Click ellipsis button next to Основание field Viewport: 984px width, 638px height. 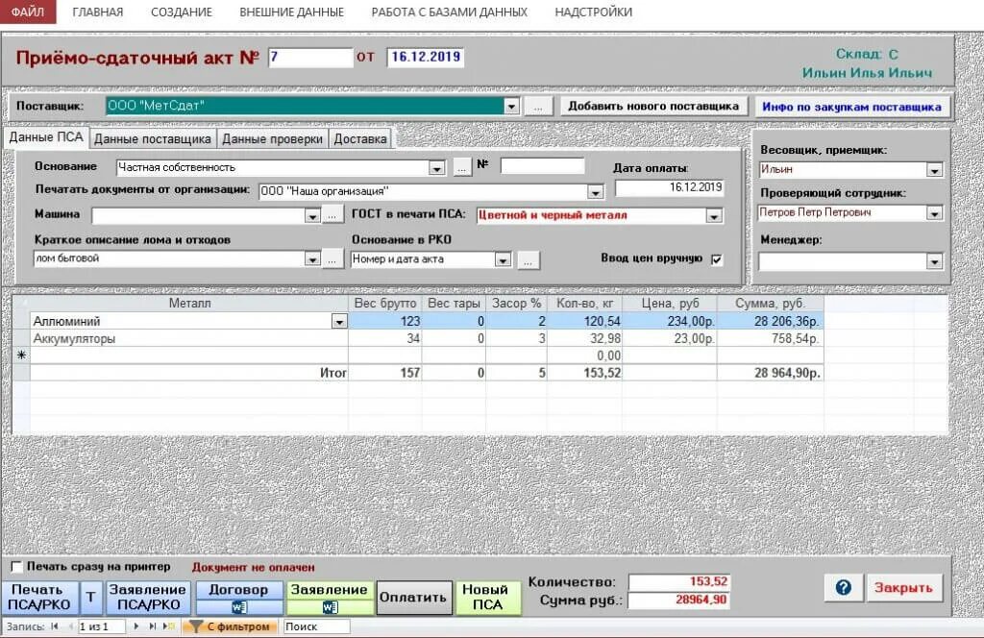point(462,167)
